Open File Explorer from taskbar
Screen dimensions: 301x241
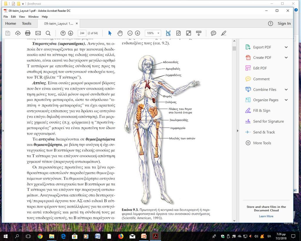(52, 236)
